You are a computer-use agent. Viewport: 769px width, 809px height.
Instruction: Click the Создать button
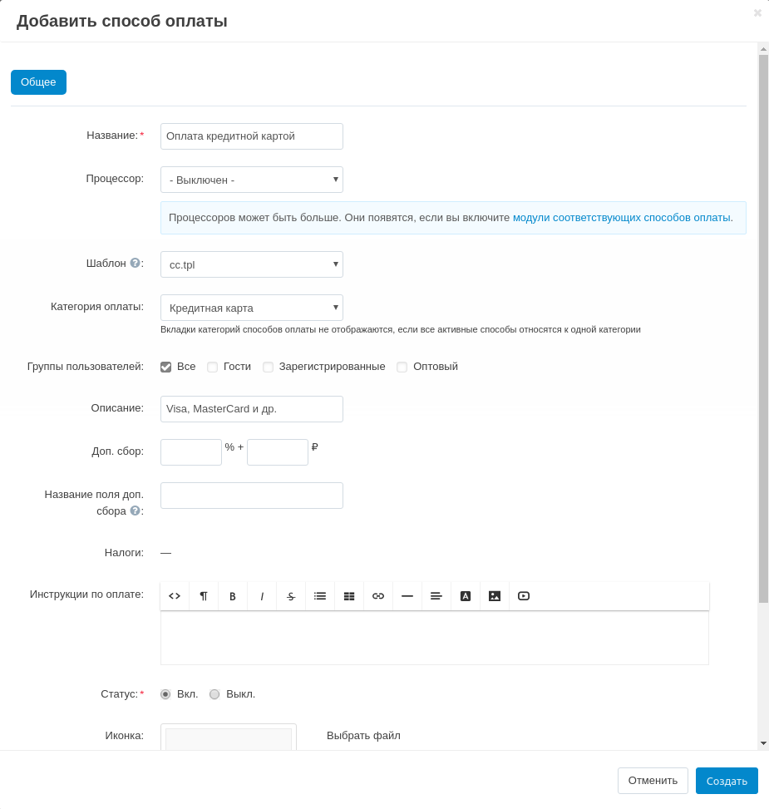[726, 781]
